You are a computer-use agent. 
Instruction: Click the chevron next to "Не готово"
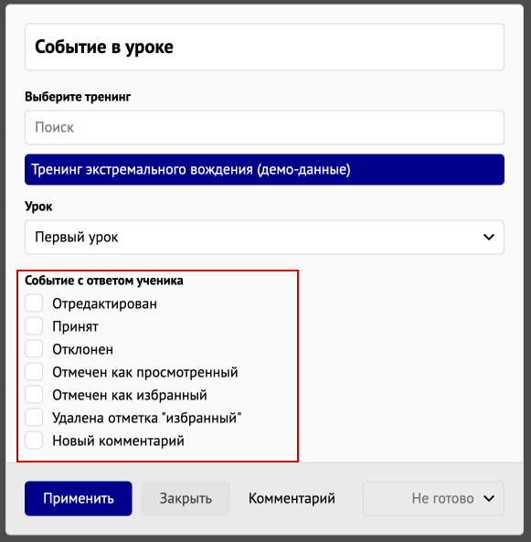(x=489, y=498)
